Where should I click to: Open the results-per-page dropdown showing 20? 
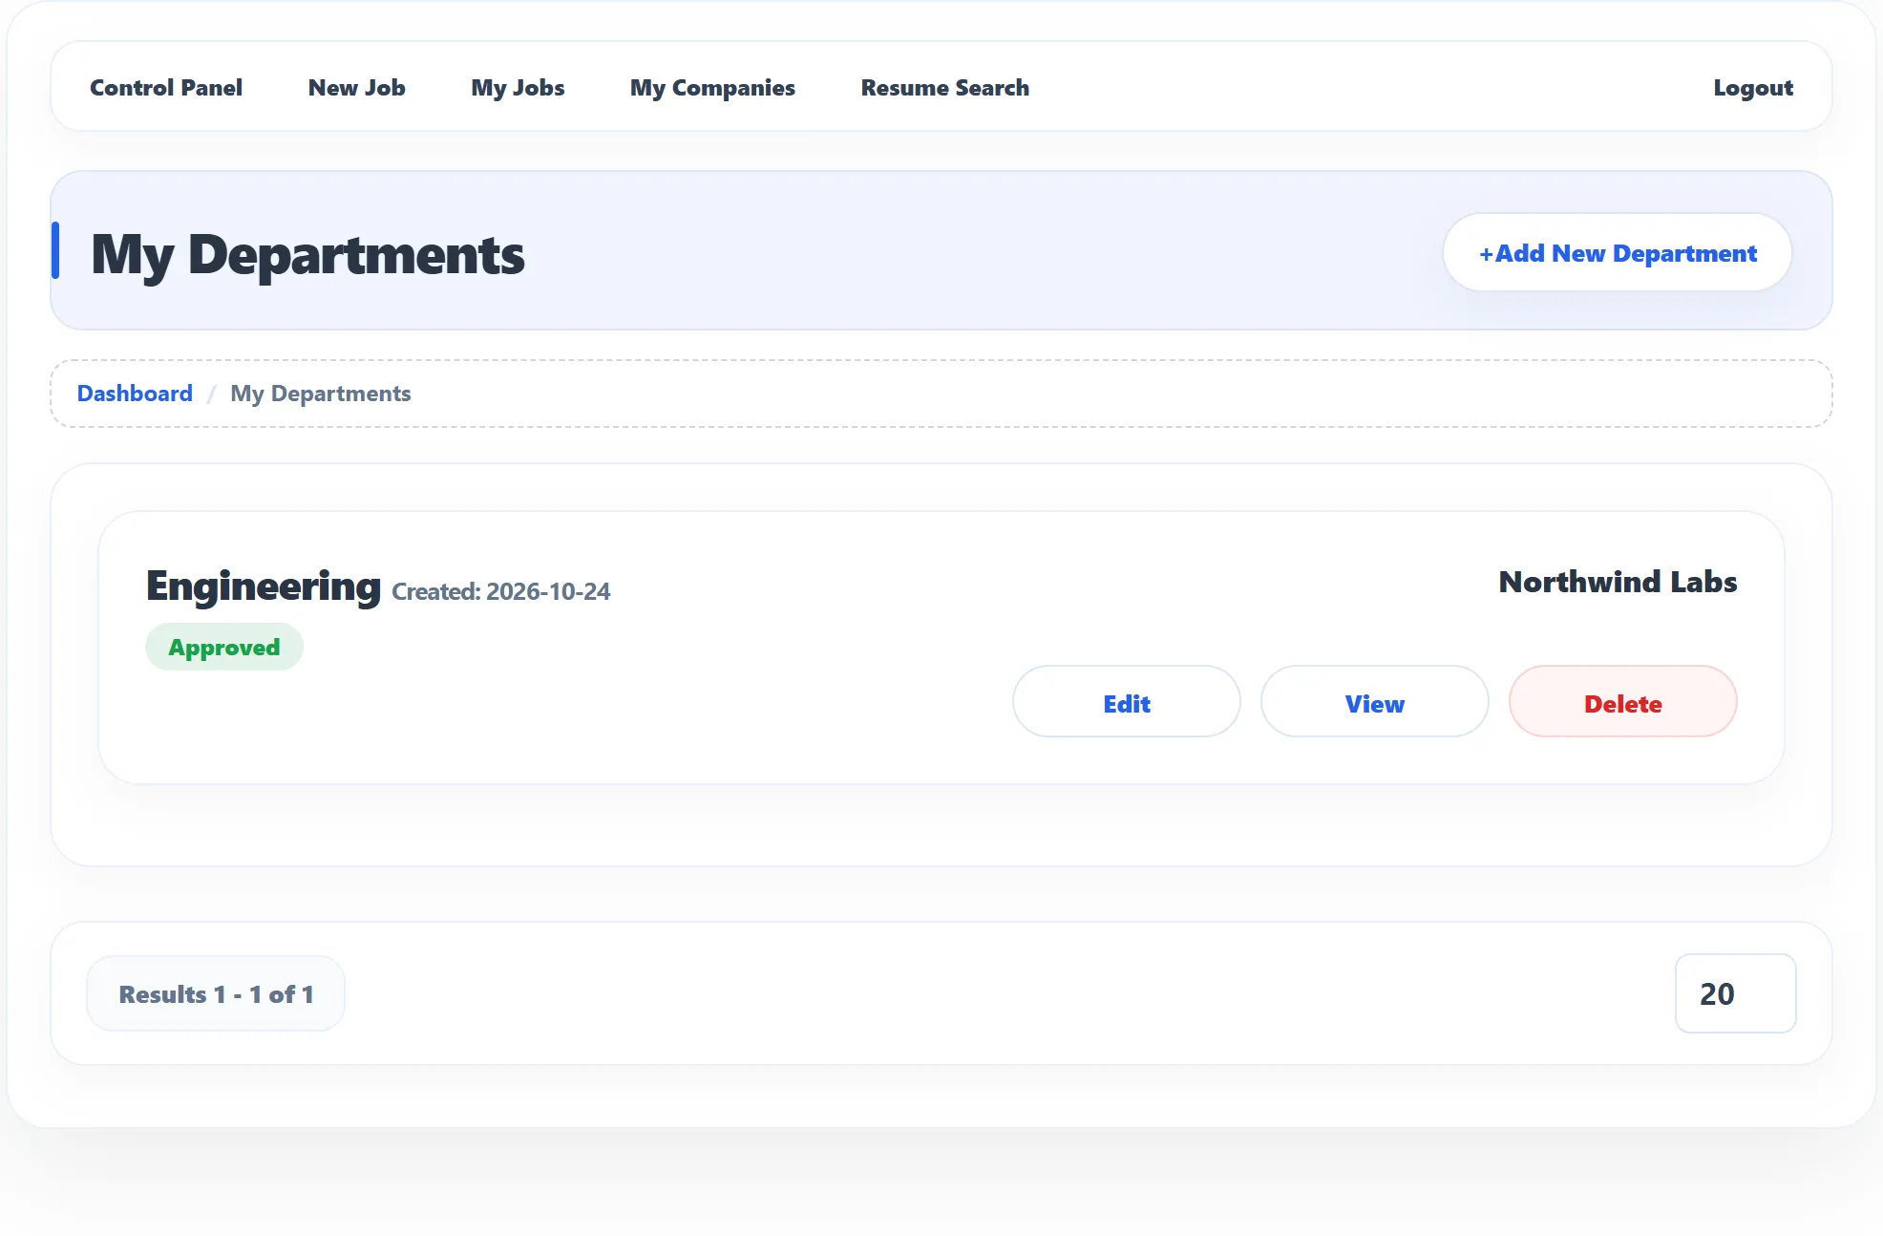click(x=1736, y=993)
